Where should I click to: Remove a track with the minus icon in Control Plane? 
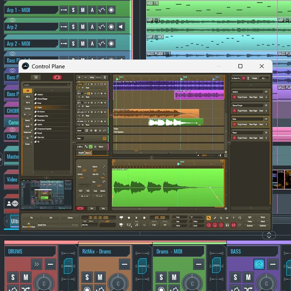(85, 78)
